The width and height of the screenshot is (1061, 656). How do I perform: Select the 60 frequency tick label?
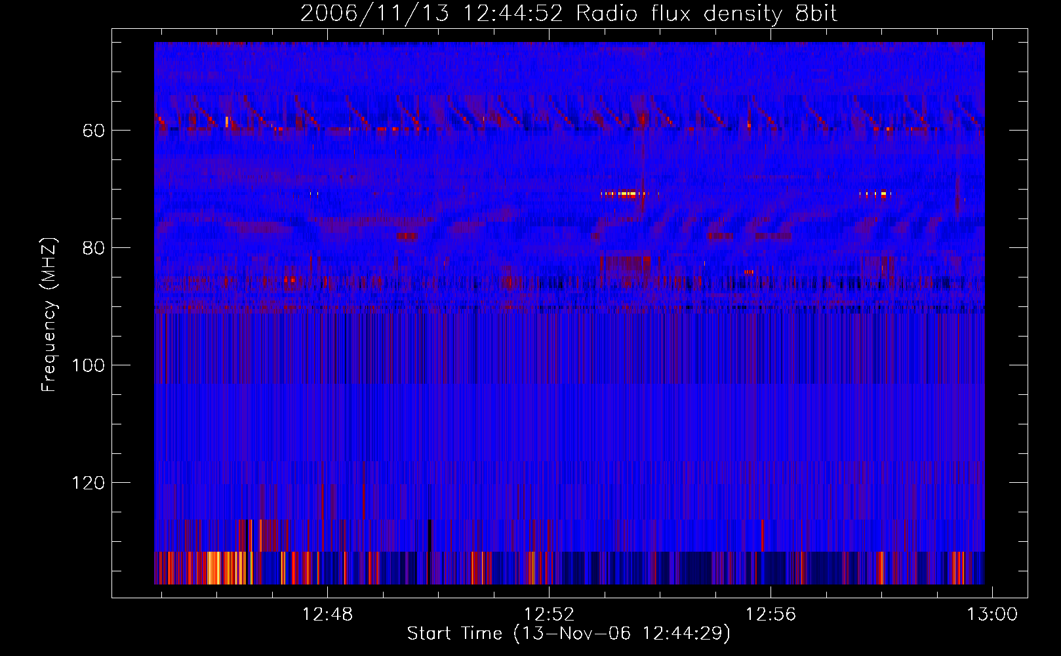[x=94, y=131]
